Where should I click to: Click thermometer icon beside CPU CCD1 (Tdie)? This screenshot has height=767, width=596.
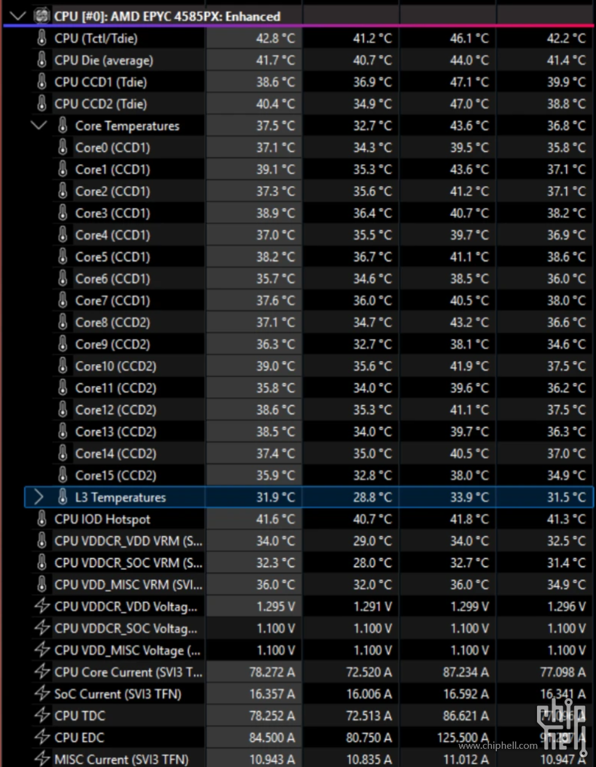pyautogui.click(x=41, y=82)
